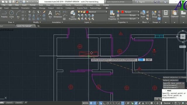Toggle polar tracking in status bar
The image size is (187, 105).
tap(108, 103)
